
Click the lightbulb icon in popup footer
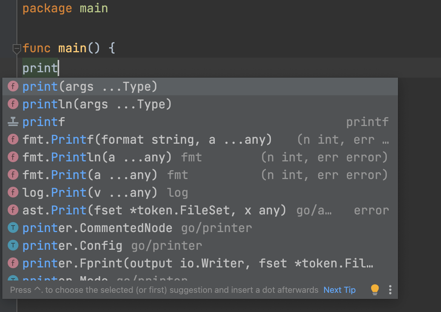point(375,290)
